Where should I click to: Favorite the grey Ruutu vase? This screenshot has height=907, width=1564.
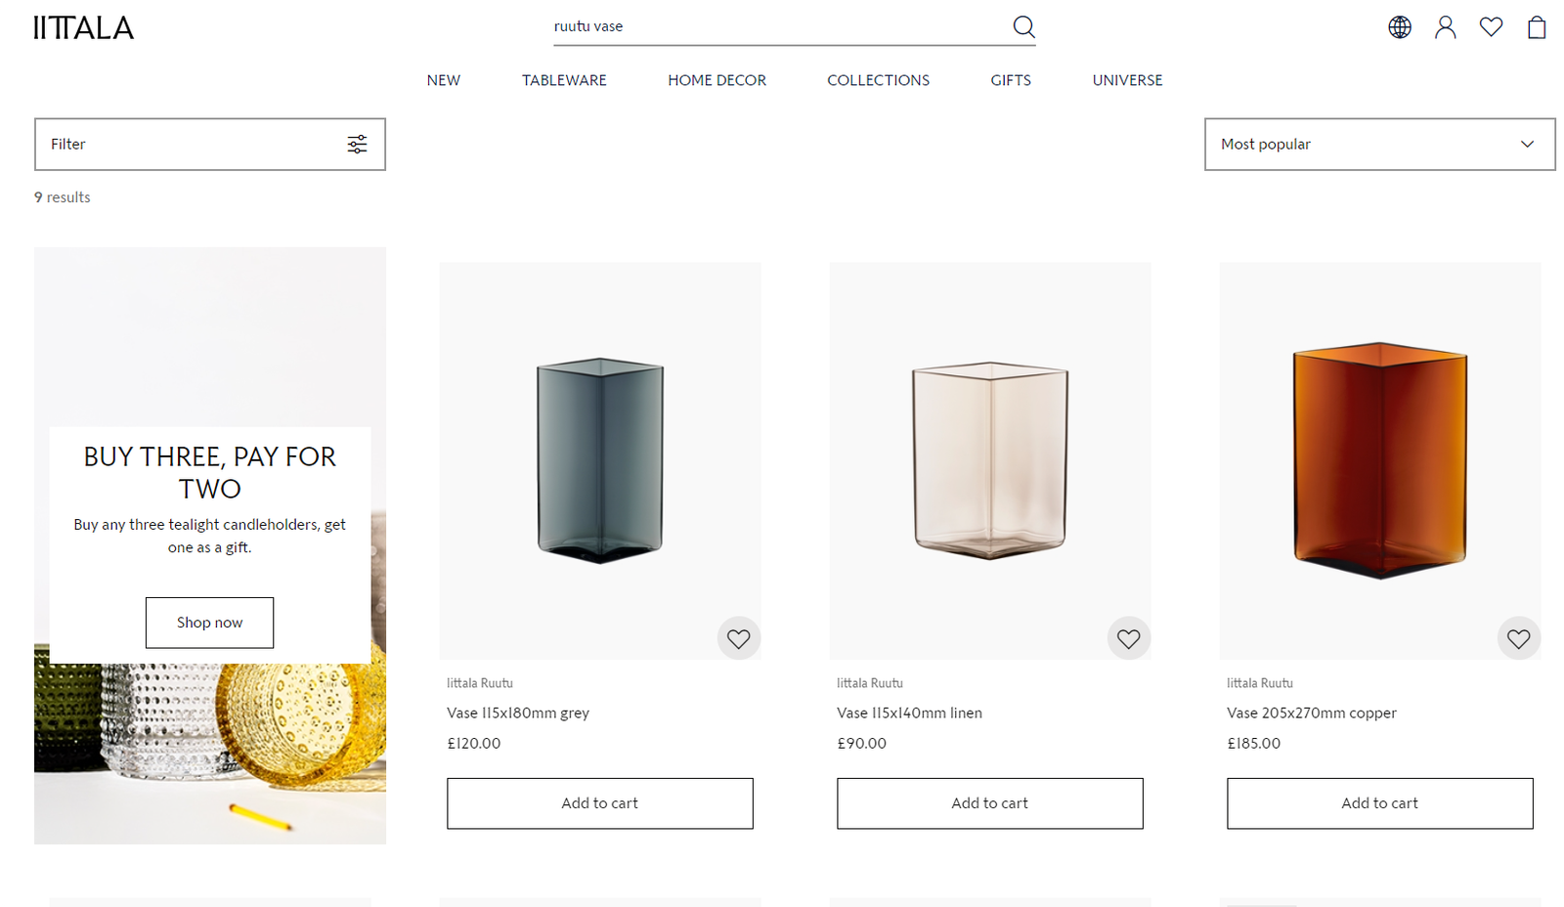[x=739, y=639]
